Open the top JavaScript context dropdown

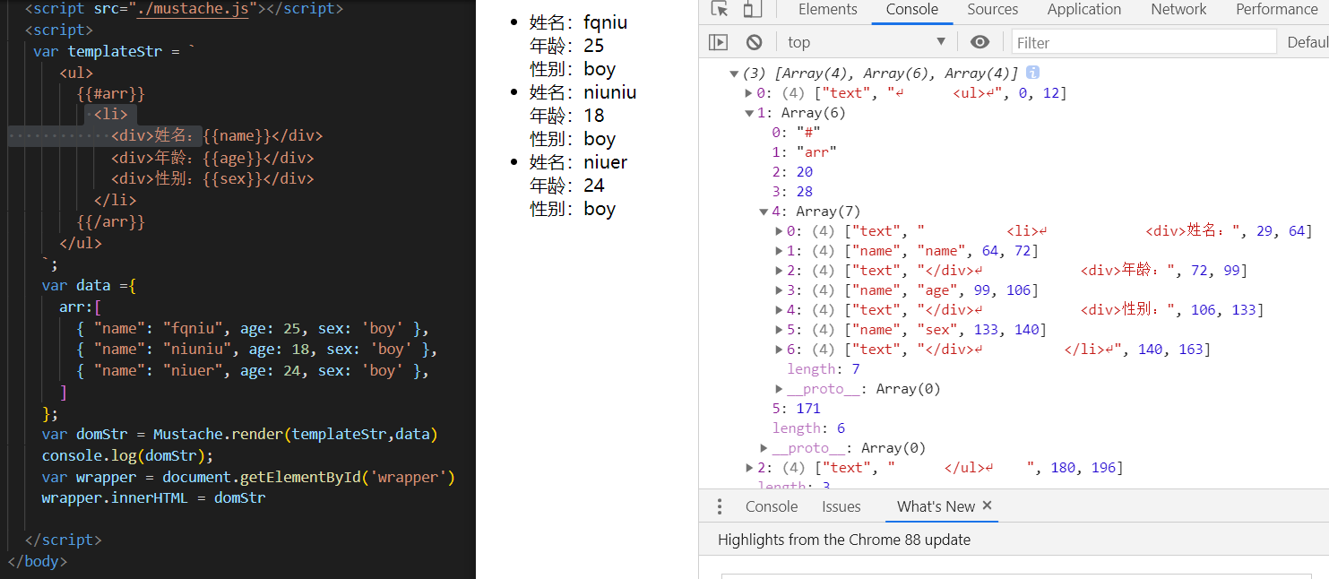click(867, 42)
